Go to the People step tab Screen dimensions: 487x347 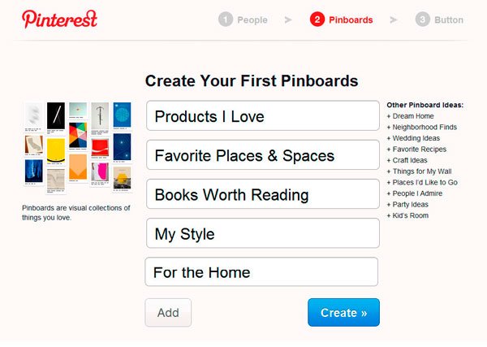252,20
